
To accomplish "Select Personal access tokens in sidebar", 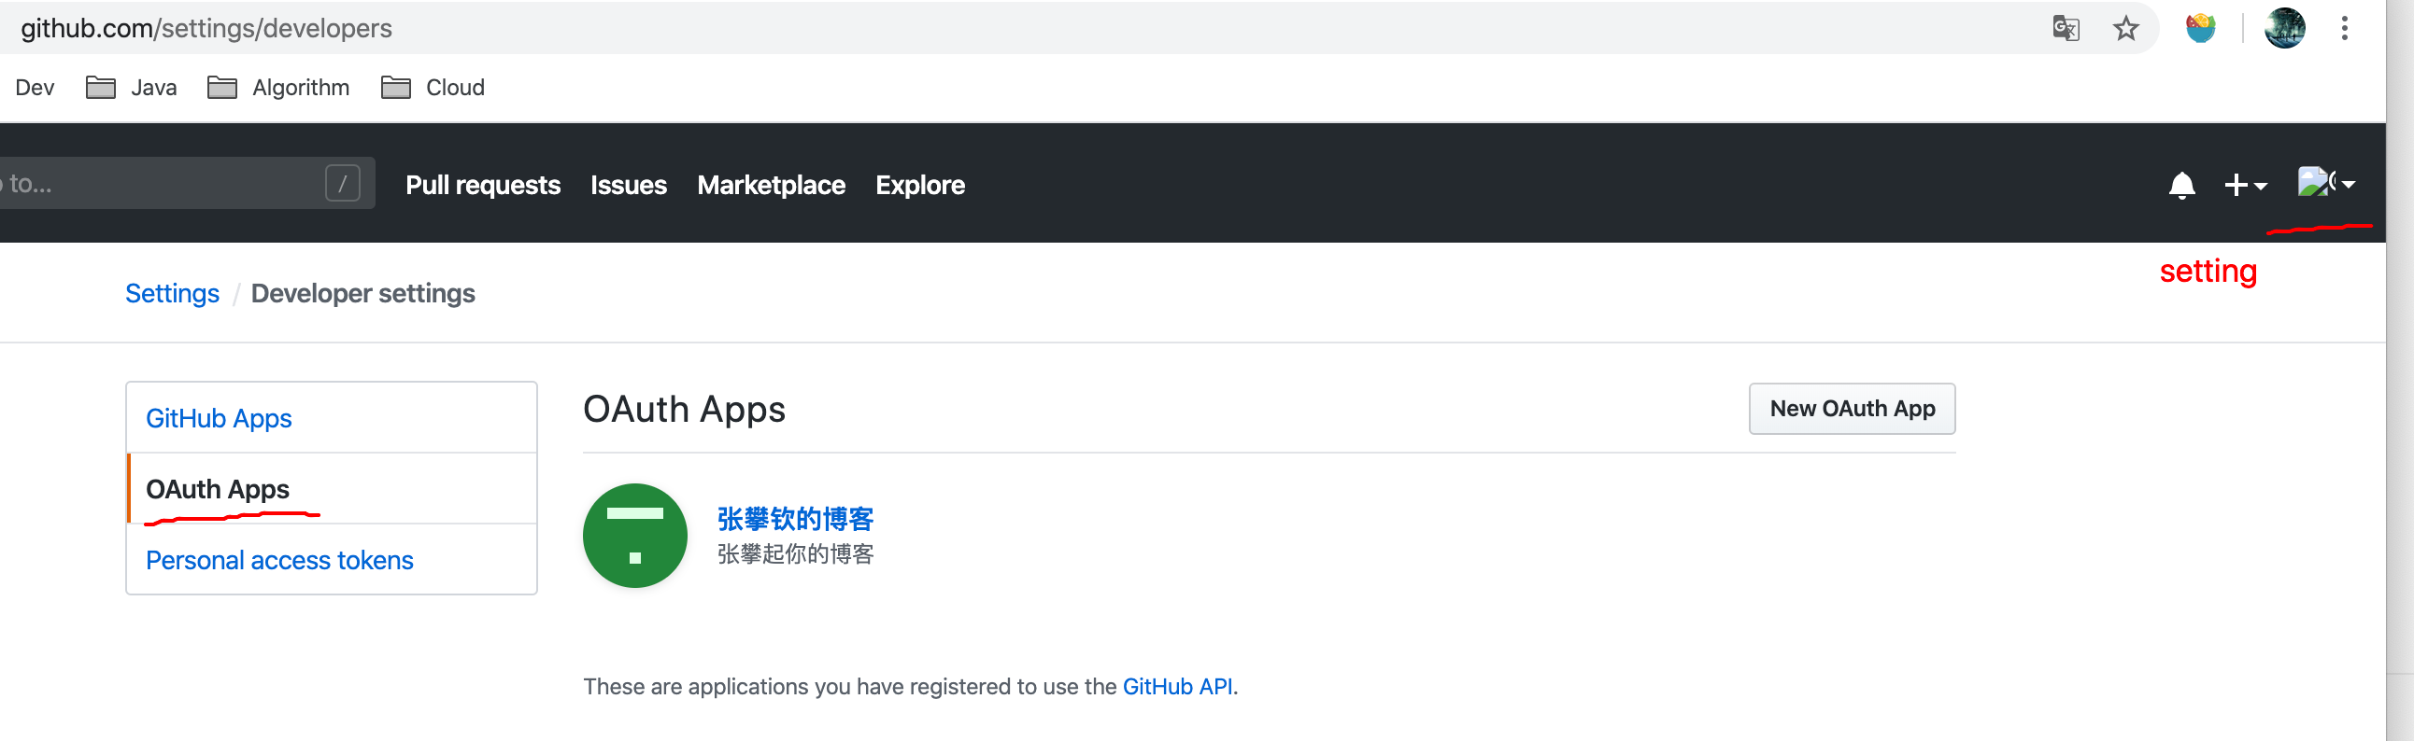I will point(279,561).
